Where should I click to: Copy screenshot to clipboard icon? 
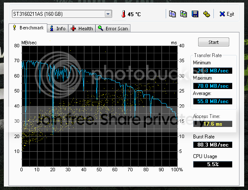(184, 14)
